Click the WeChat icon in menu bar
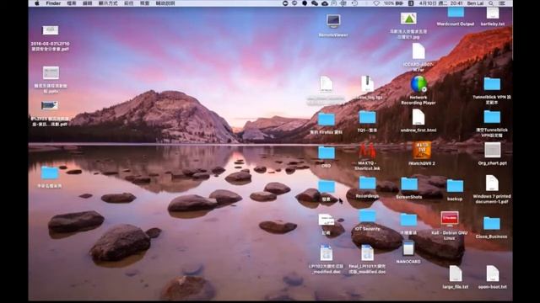 [315, 3]
